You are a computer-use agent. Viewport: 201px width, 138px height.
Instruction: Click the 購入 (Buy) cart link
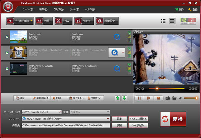180,10
